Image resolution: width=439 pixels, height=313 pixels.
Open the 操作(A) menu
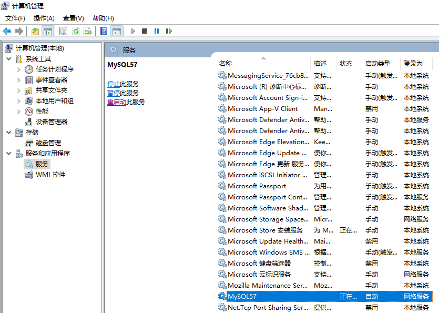coord(44,18)
